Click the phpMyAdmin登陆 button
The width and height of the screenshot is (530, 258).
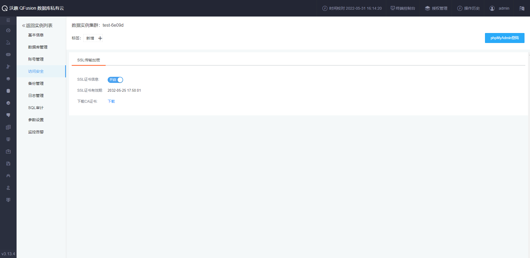(505, 38)
